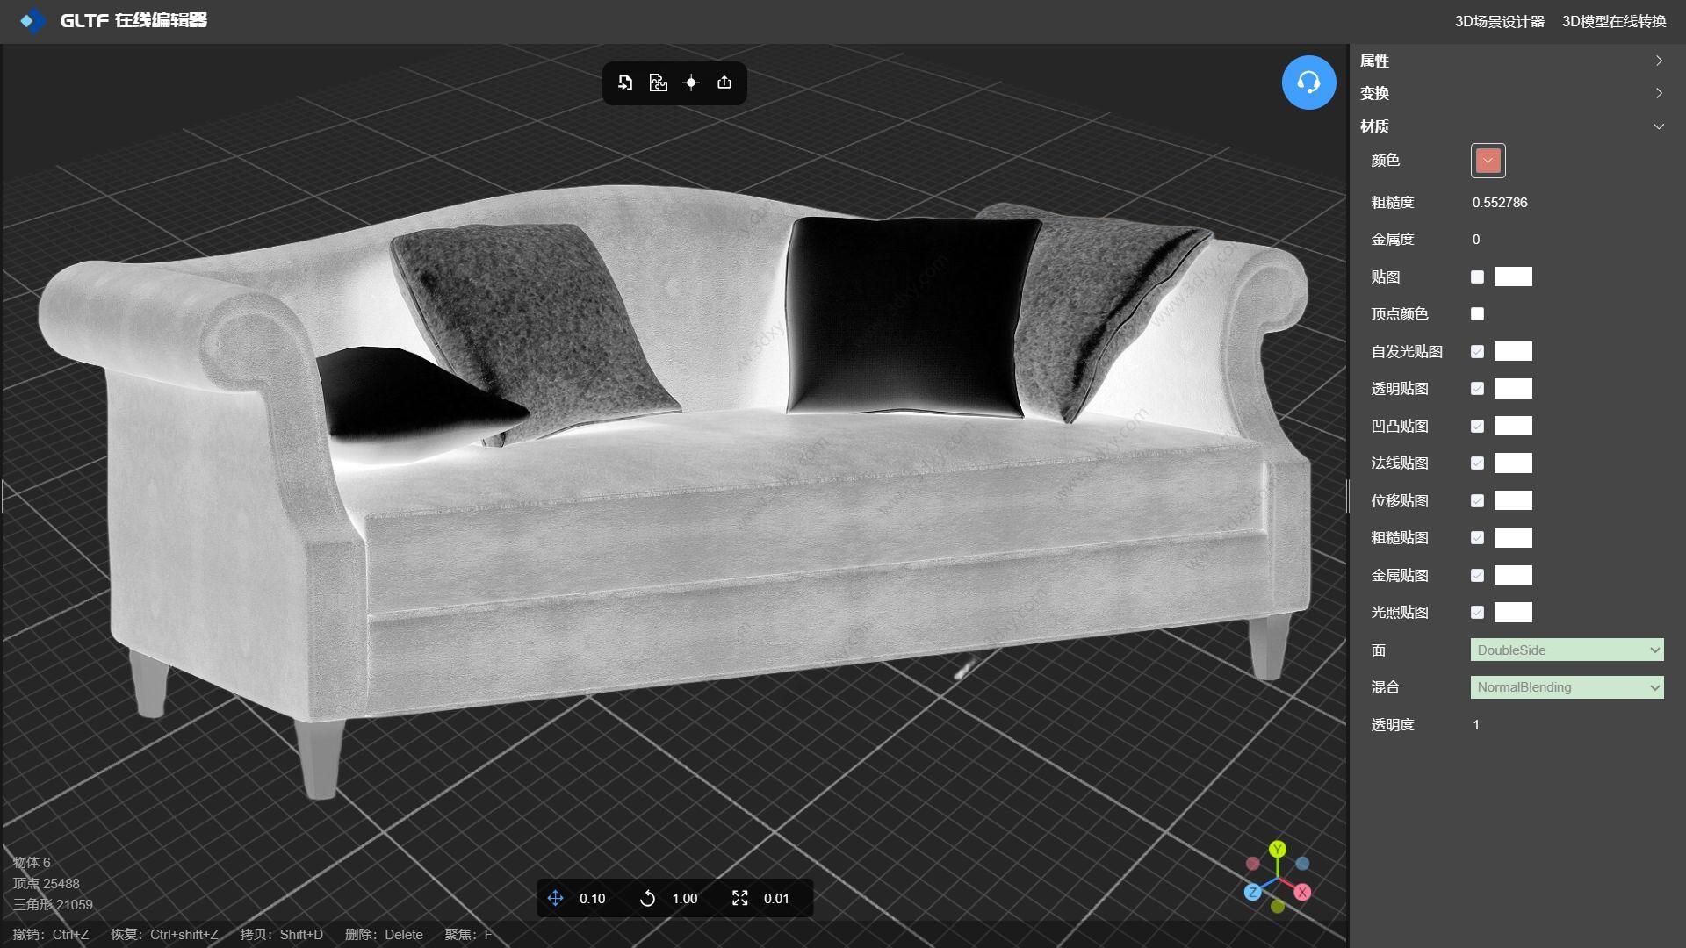Select the rotate snap icon
The image size is (1686, 948).
[647, 898]
